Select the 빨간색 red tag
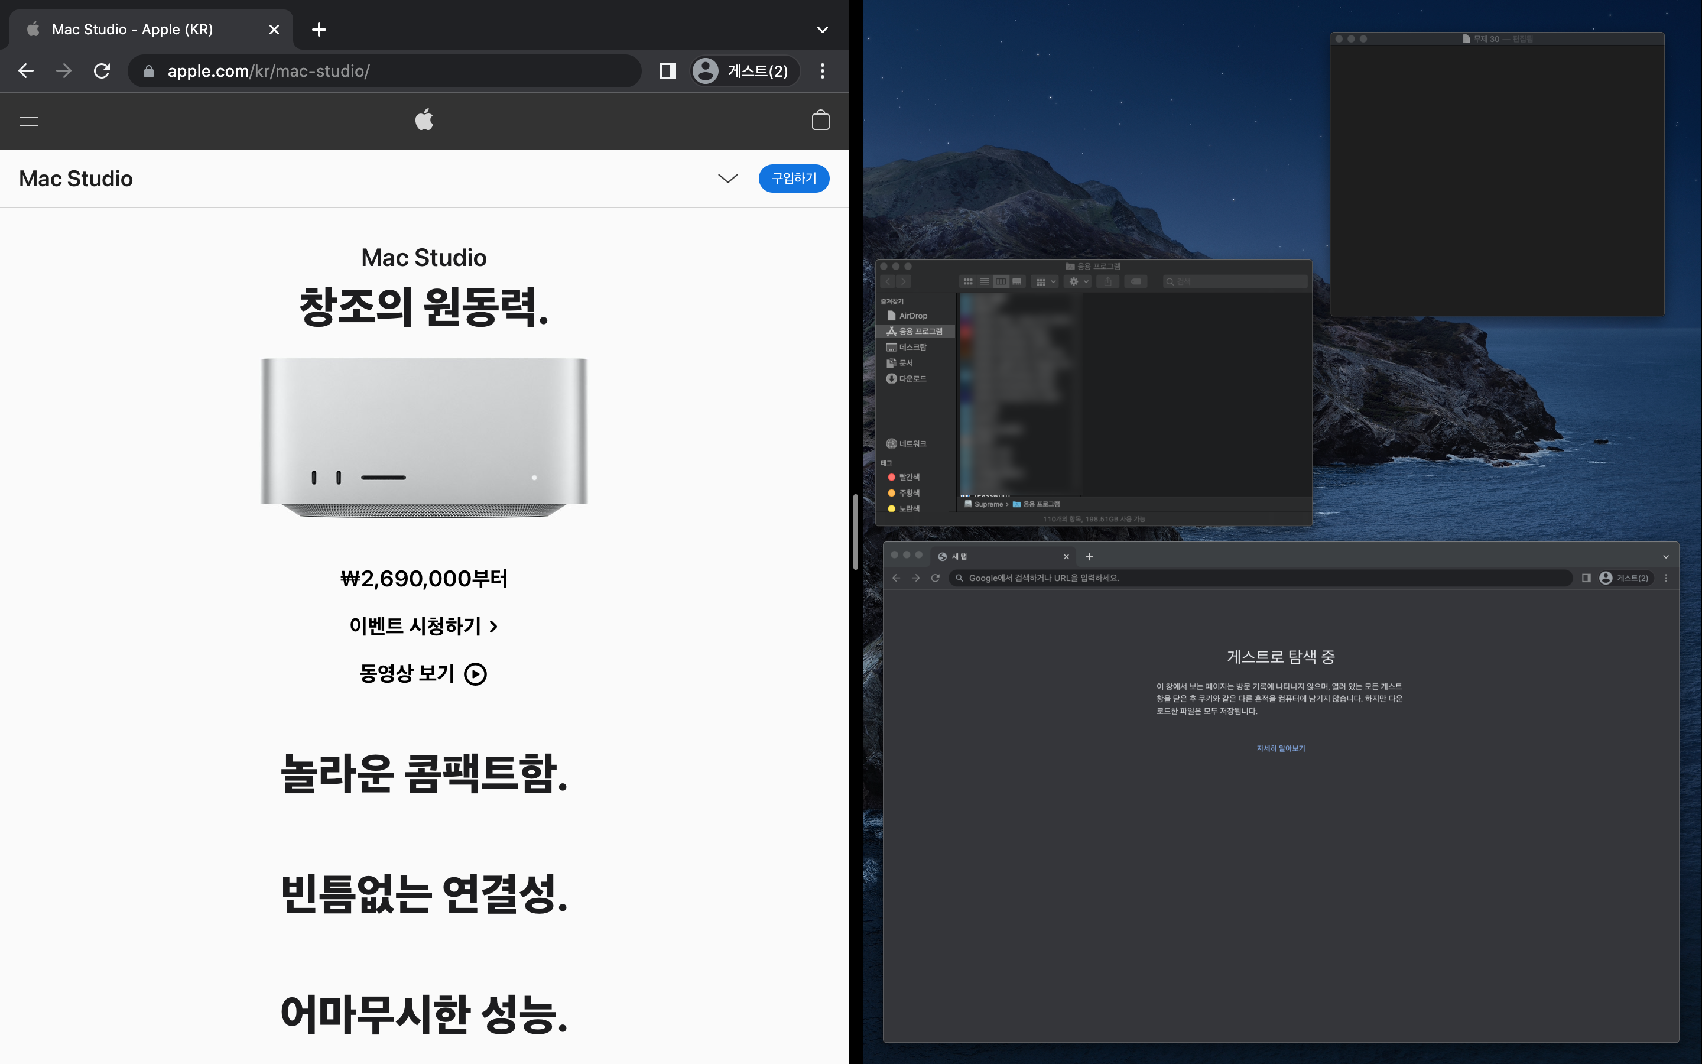Screen dimensions: 1702x1064 (x=909, y=477)
